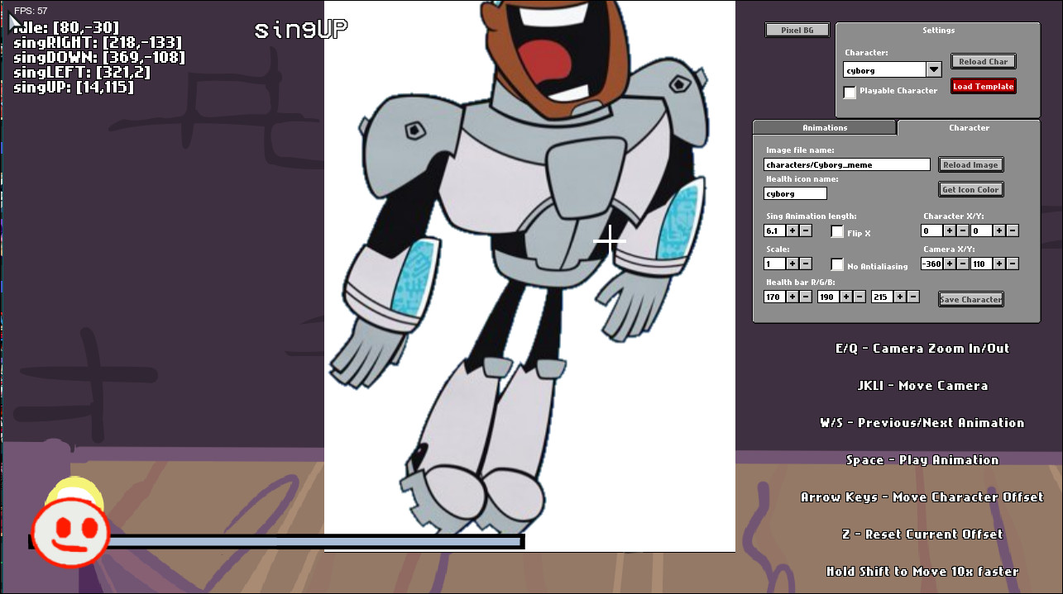Decrease Sing Animation length with minus
The image size is (1063, 594).
806,230
